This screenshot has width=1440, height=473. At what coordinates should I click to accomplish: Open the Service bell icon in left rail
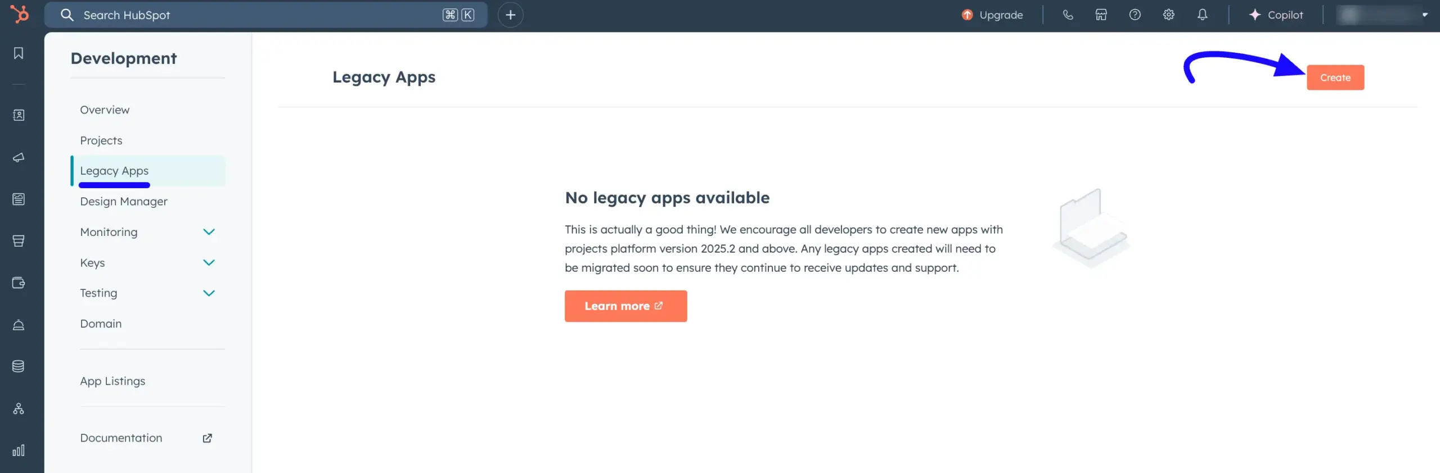(19, 325)
